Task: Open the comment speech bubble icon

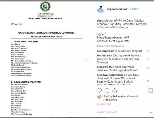Action: [107, 91]
